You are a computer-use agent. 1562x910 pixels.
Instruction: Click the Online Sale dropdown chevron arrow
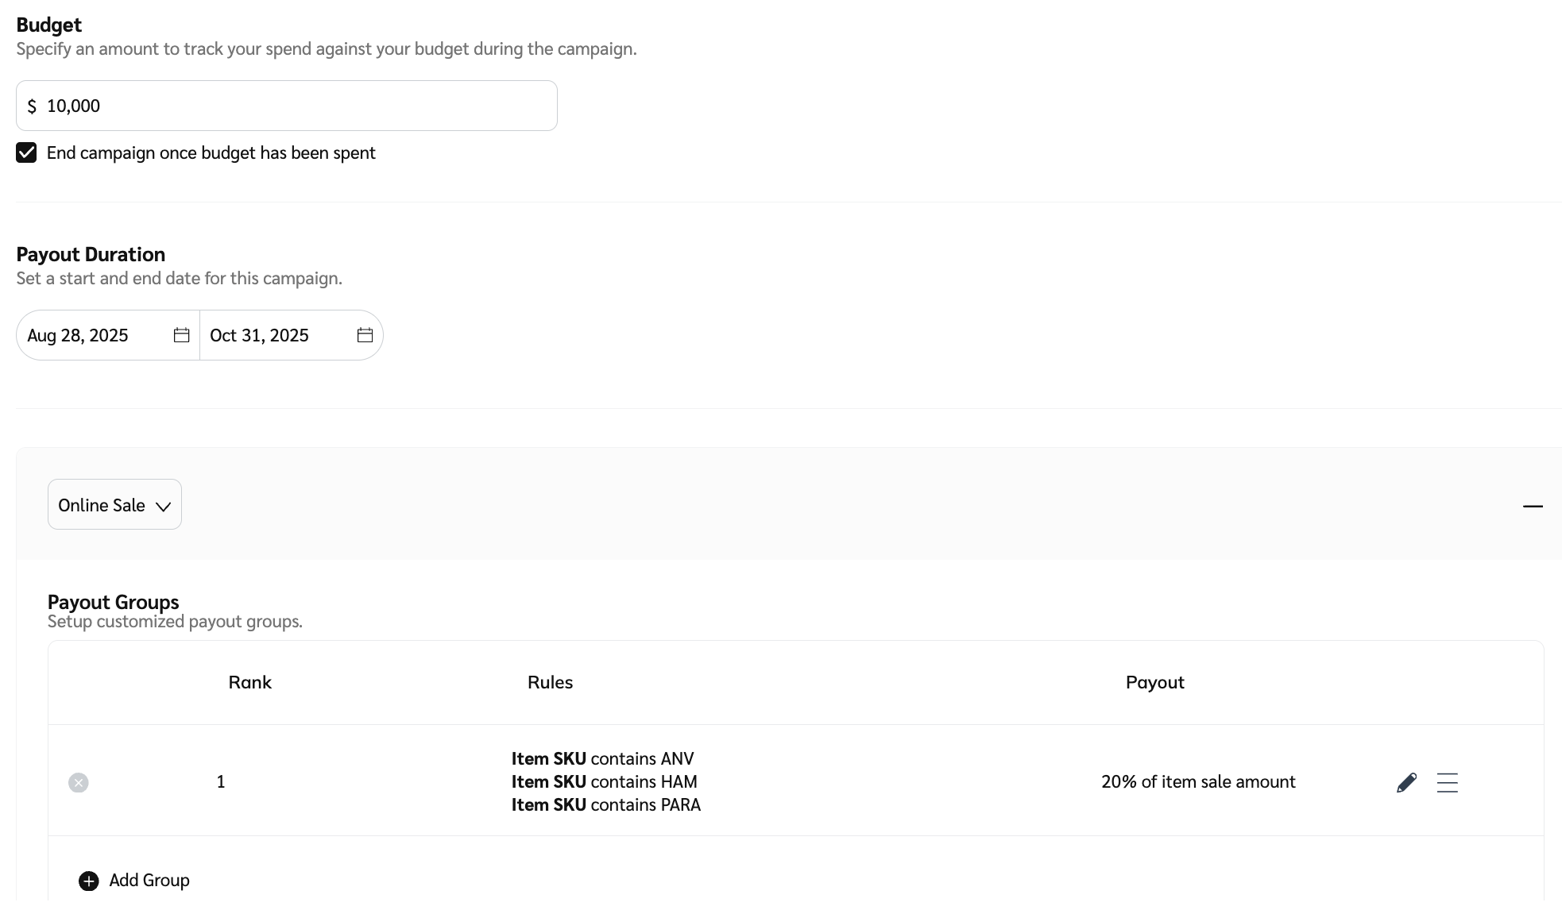[x=164, y=507]
